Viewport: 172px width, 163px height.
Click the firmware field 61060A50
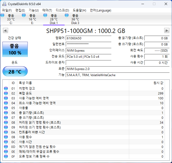tap(88, 38)
